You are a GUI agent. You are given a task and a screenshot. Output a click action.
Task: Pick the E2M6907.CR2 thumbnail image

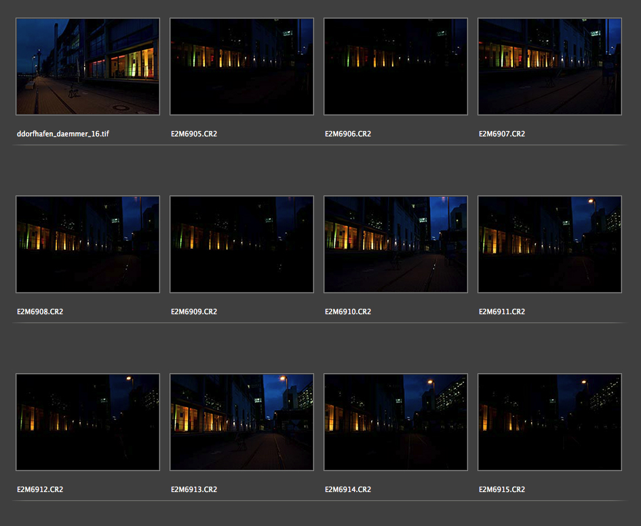point(549,67)
